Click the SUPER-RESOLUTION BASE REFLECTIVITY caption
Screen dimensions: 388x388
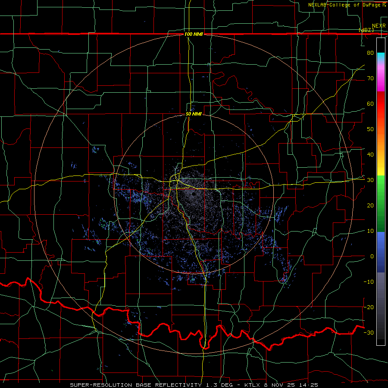(135, 385)
